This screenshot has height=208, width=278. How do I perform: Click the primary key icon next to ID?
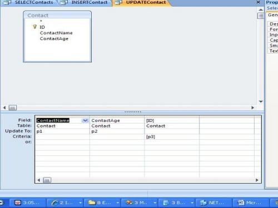[x=34, y=27]
